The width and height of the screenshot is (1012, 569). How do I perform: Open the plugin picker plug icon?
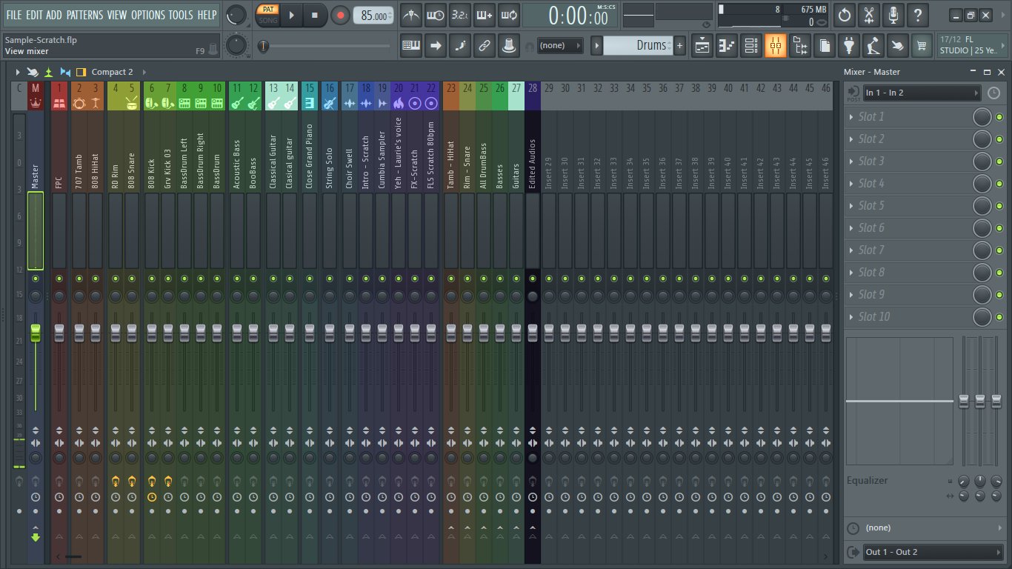849,46
